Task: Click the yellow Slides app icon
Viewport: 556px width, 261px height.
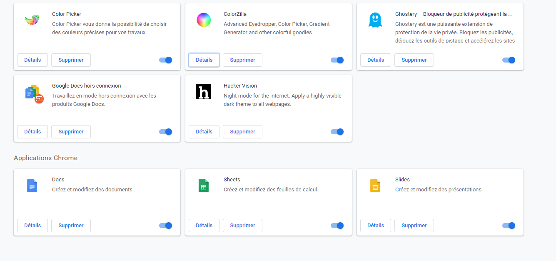Action: point(375,186)
